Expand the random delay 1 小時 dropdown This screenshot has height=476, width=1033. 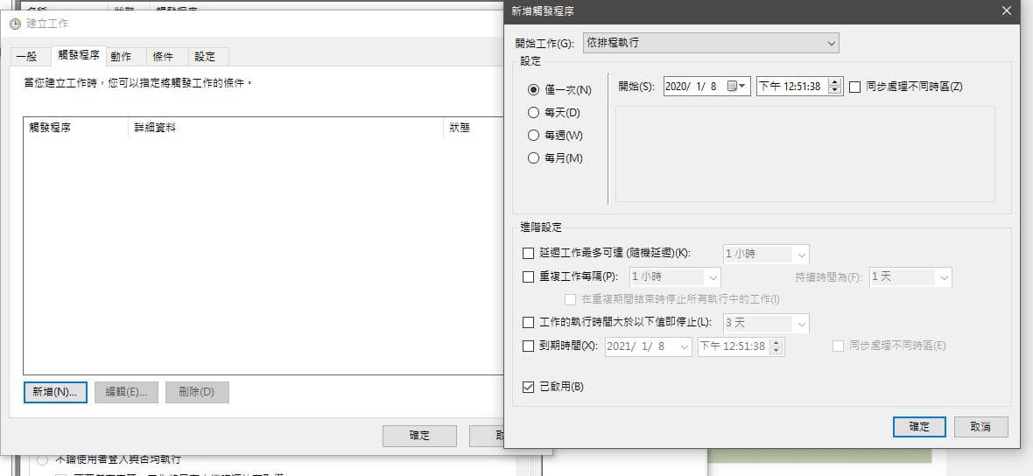[x=765, y=254]
